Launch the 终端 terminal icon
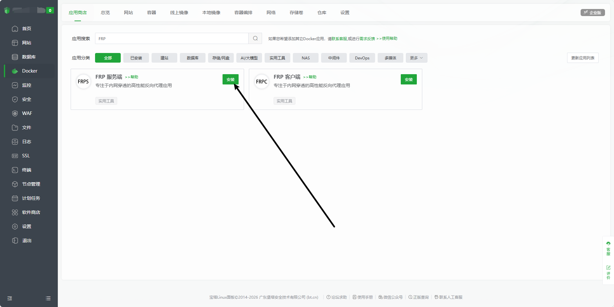The image size is (614, 307). click(x=15, y=170)
